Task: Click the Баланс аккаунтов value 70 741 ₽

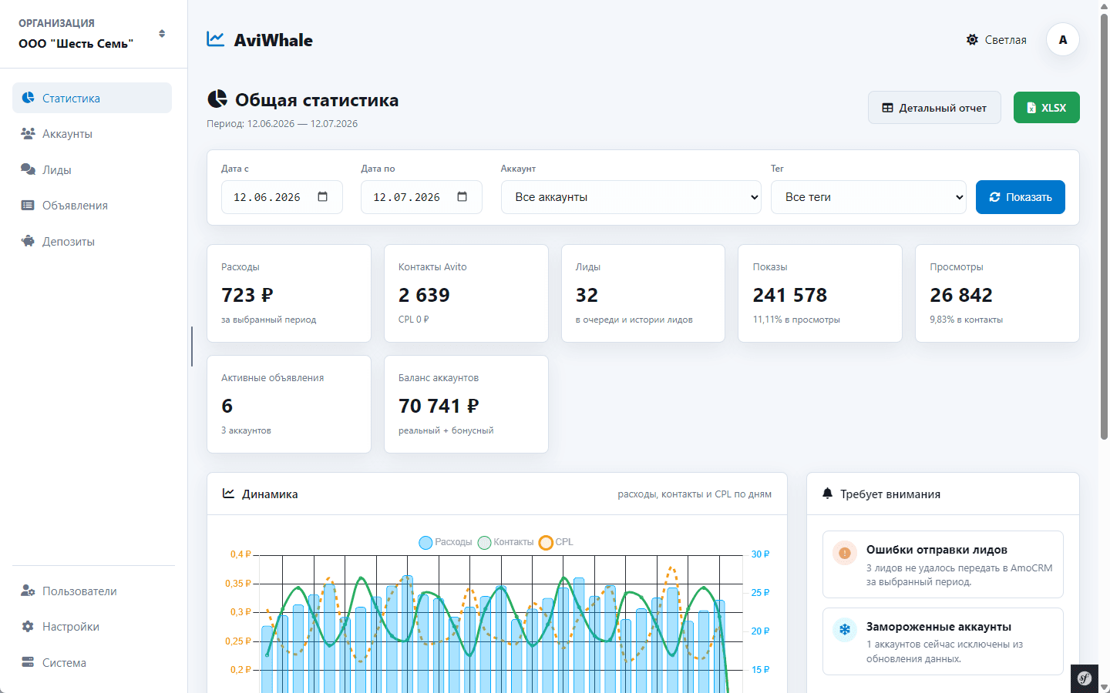Action: pyautogui.click(x=439, y=406)
